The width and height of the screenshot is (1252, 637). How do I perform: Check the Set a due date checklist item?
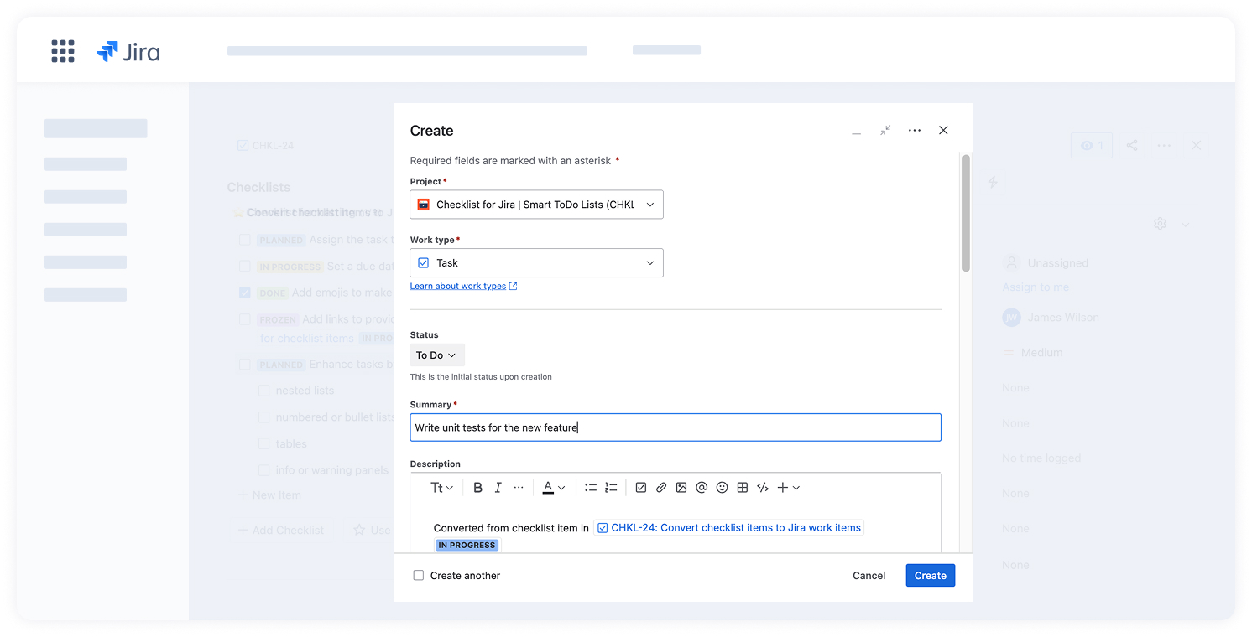245,267
